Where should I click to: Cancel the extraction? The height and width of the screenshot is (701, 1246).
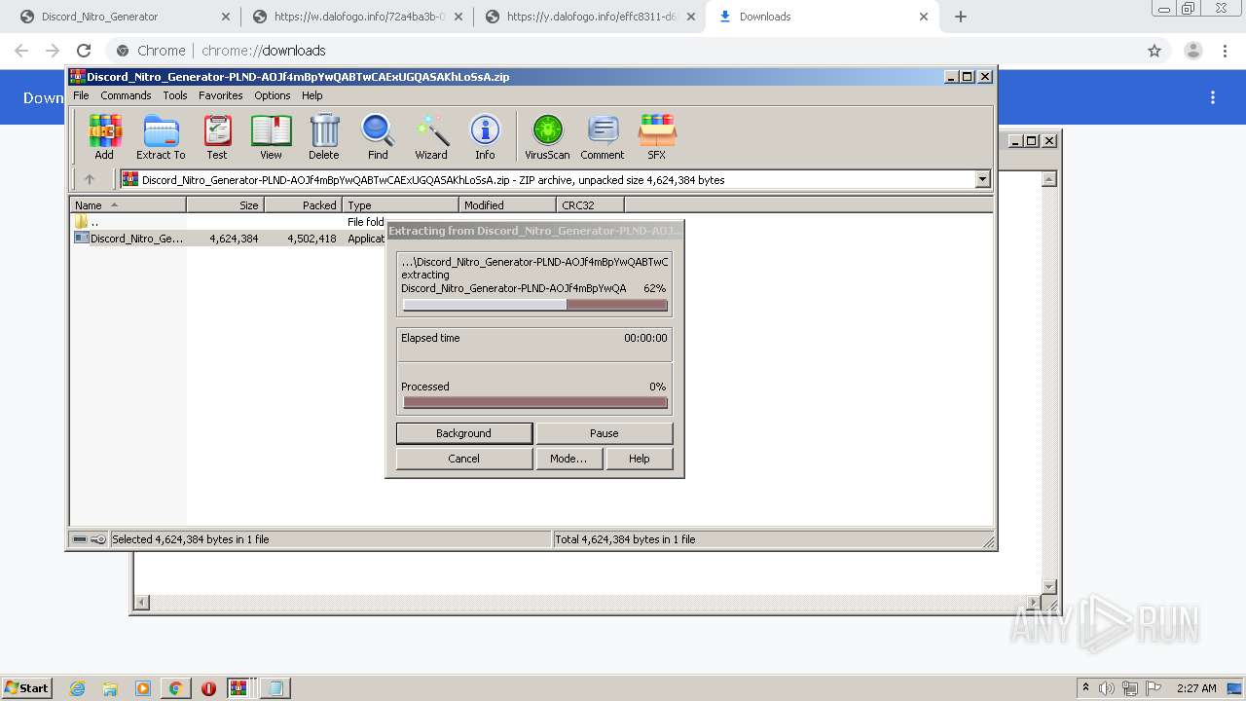pos(464,459)
